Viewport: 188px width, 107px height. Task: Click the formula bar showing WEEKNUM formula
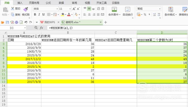click(117, 28)
